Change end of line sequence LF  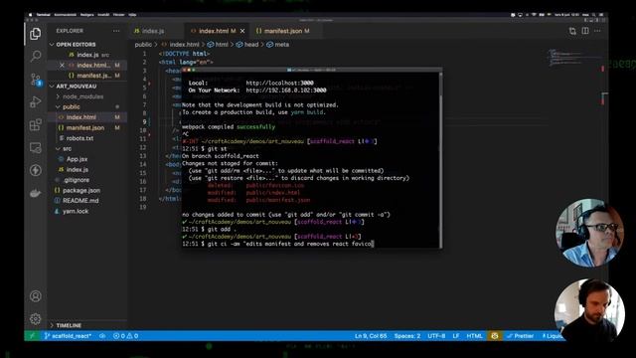[456, 336]
